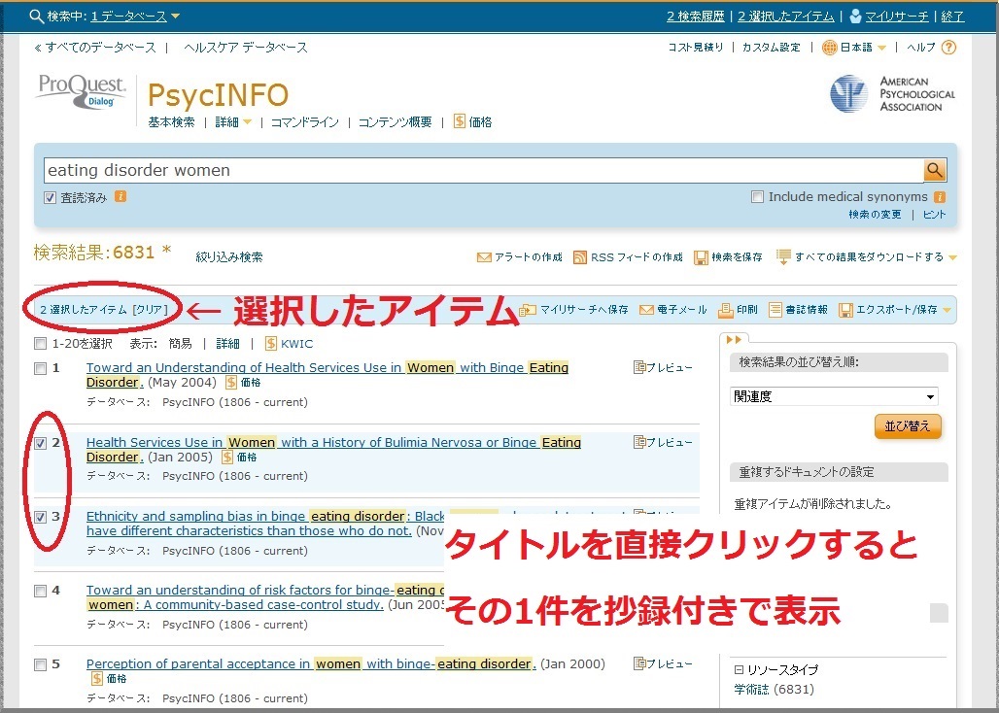Click the help question mark icon

point(948,47)
